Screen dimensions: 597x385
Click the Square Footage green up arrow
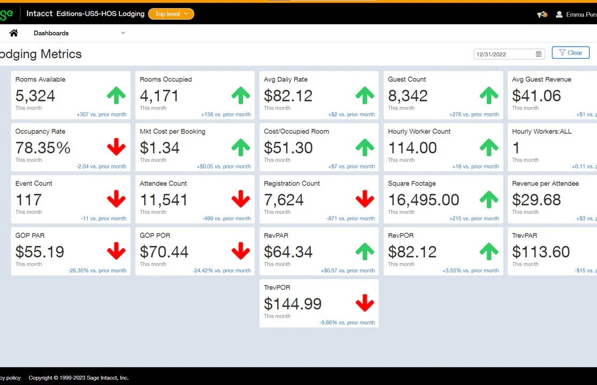489,199
